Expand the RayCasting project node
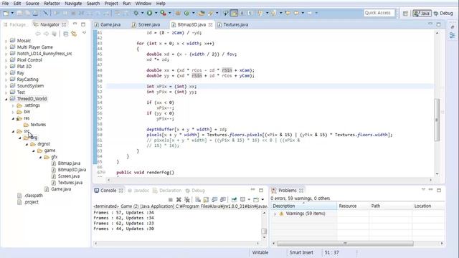Image resolution: width=459 pixels, height=258 pixels. pos(6,80)
